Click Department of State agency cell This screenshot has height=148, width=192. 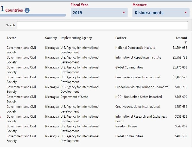[74, 97]
